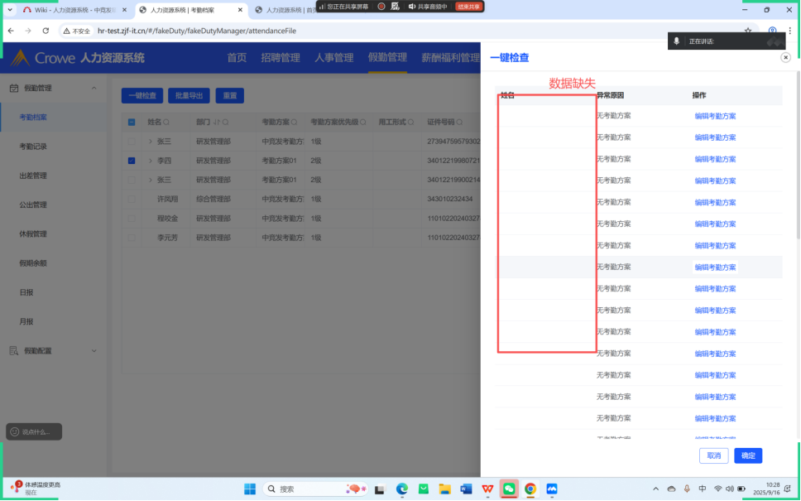Open File Explorer from taskbar
801x501 pixels.
tap(444, 489)
